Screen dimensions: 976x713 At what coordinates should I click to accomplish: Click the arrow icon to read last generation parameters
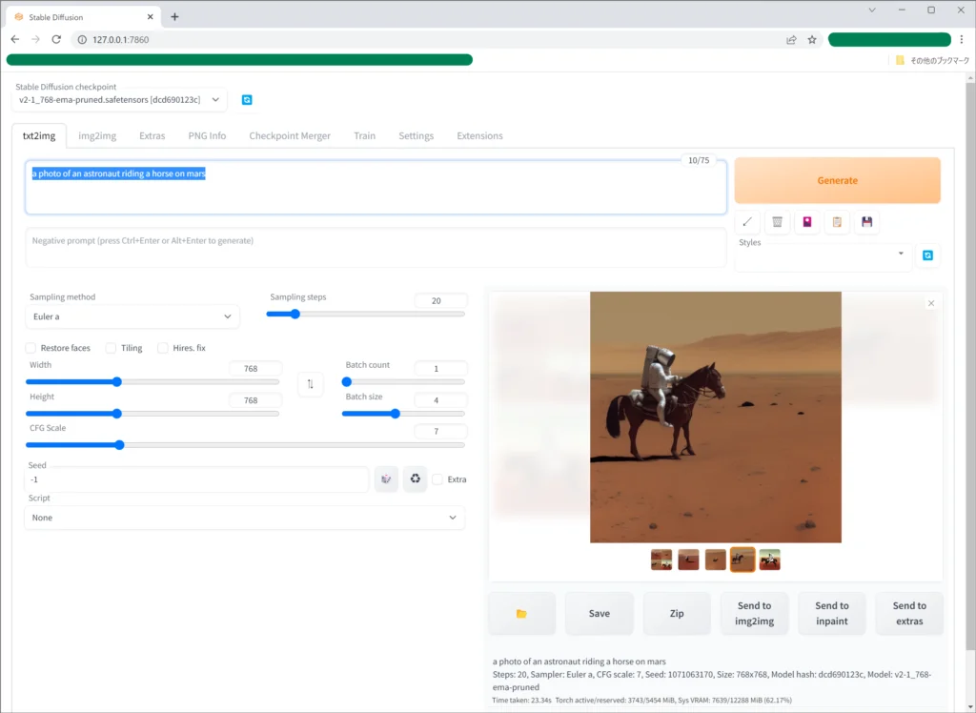[x=748, y=222]
